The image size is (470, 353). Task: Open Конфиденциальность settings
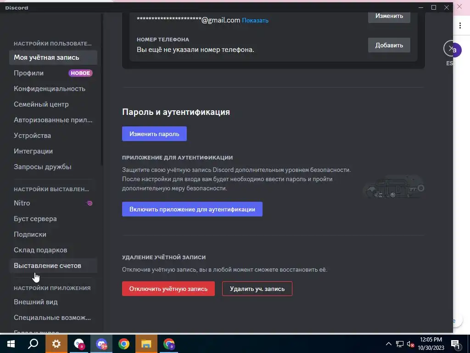click(53, 89)
